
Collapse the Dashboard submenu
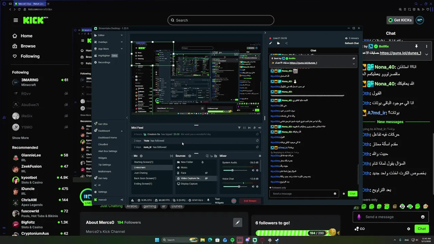[x=122, y=131]
